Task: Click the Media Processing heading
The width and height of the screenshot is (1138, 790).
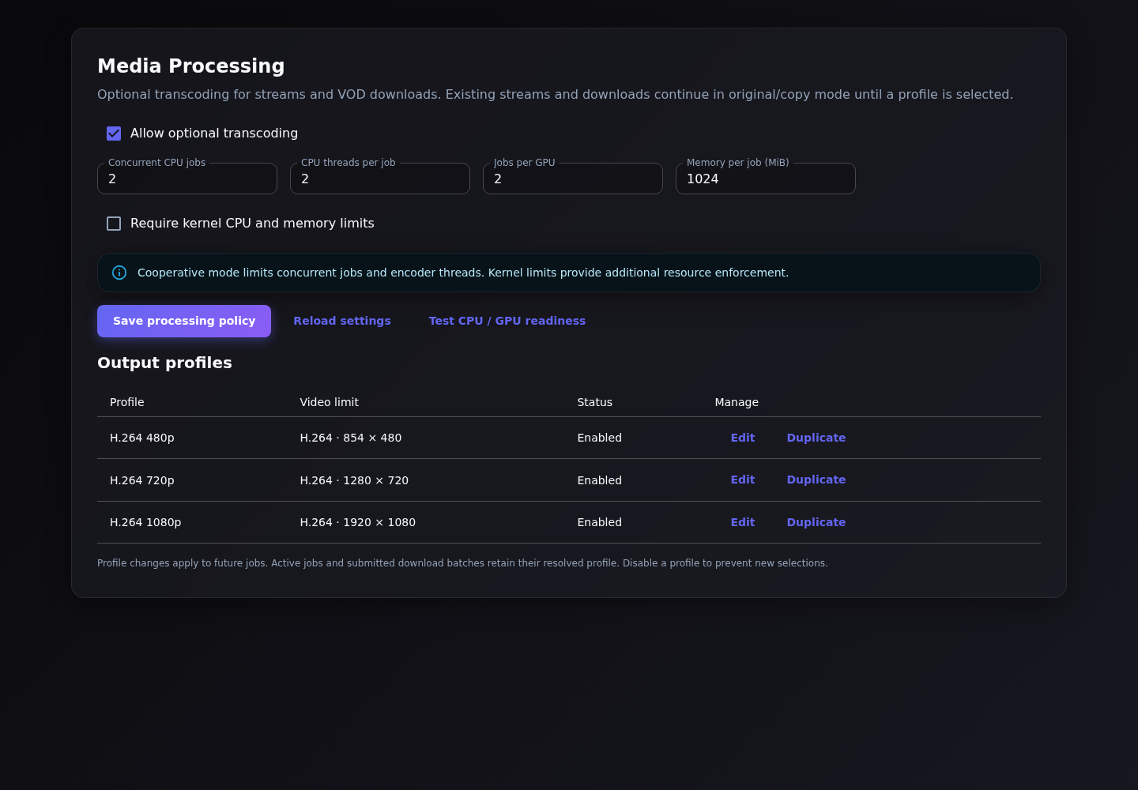Action: pyautogui.click(x=191, y=66)
